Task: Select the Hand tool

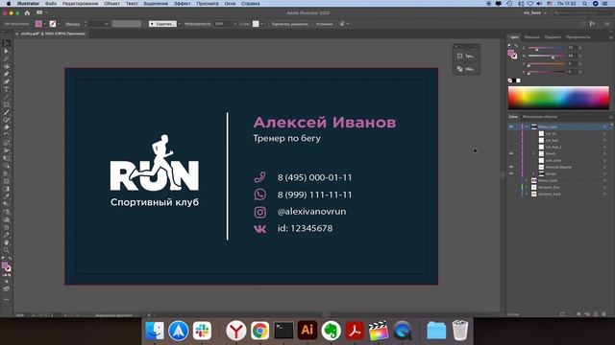Action: click(7, 242)
